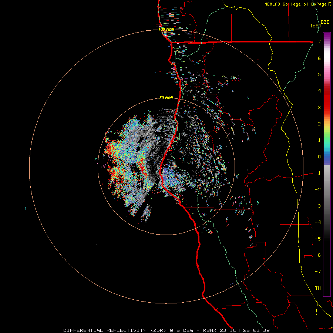Click the -7 value on the color scale
The image size is (333, 333).
coord(318,272)
